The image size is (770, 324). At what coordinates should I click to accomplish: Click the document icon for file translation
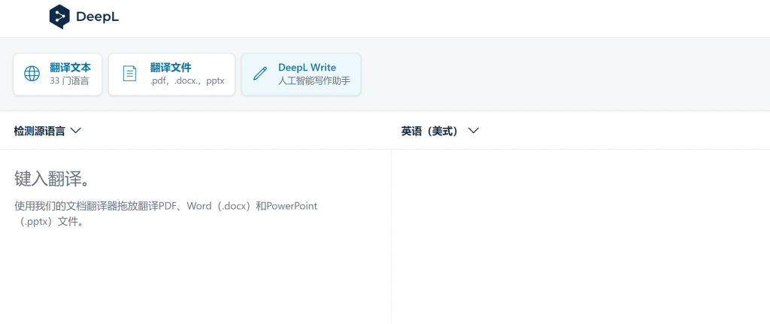[129, 74]
